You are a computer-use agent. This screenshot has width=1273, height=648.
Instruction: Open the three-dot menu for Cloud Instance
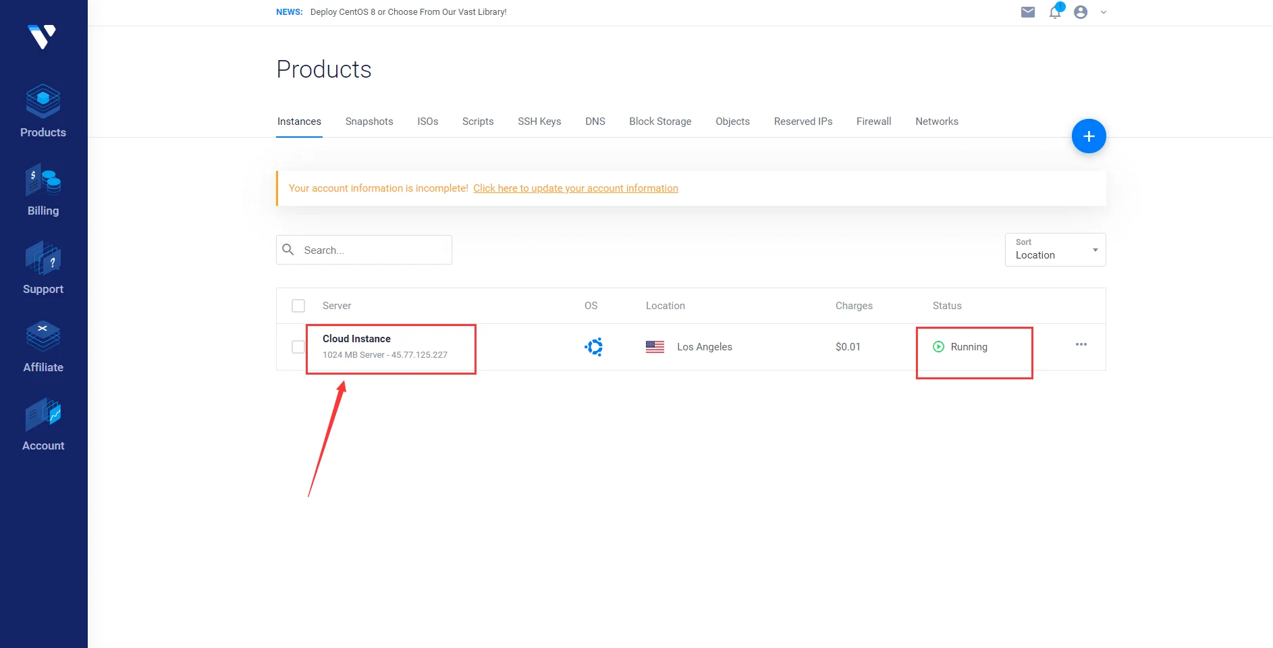(1081, 344)
